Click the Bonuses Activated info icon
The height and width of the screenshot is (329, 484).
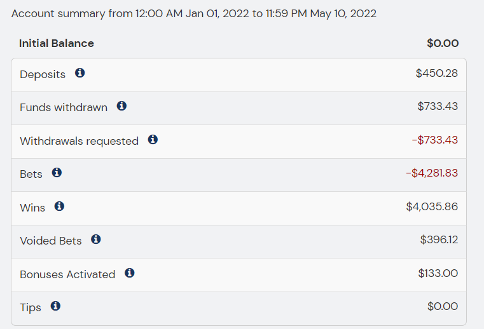pyautogui.click(x=130, y=273)
